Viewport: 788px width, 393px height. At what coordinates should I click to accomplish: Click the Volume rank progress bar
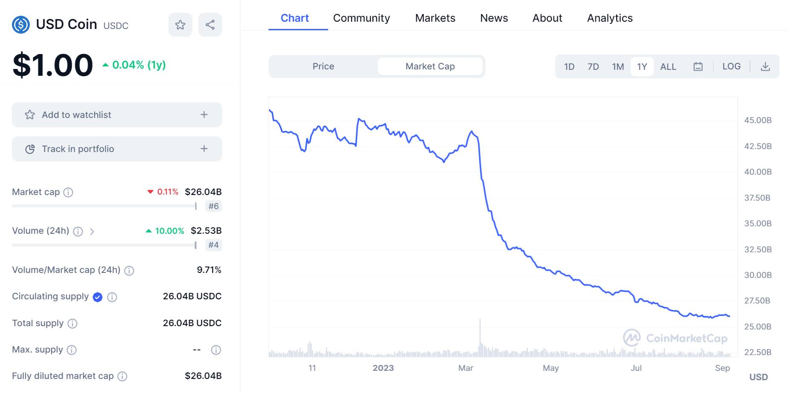pos(104,245)
